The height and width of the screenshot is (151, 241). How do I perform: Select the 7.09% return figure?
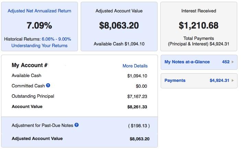click(39, 25)
